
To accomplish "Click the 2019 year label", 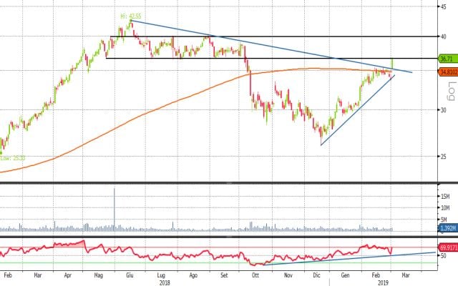I will click(383, 283).
